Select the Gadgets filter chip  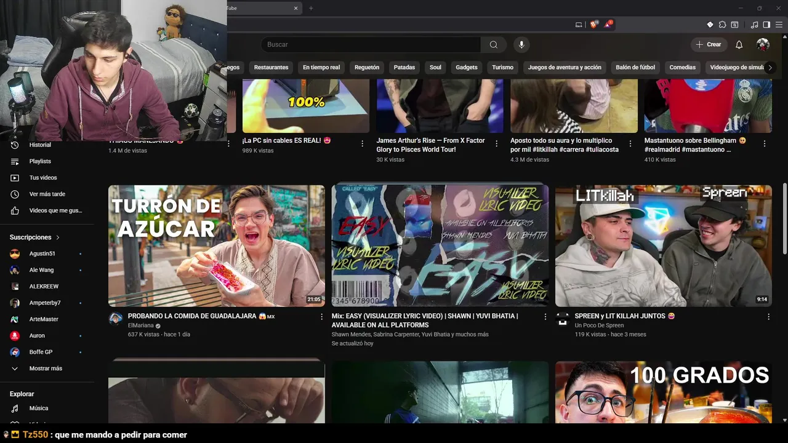[x=467, y=67]
